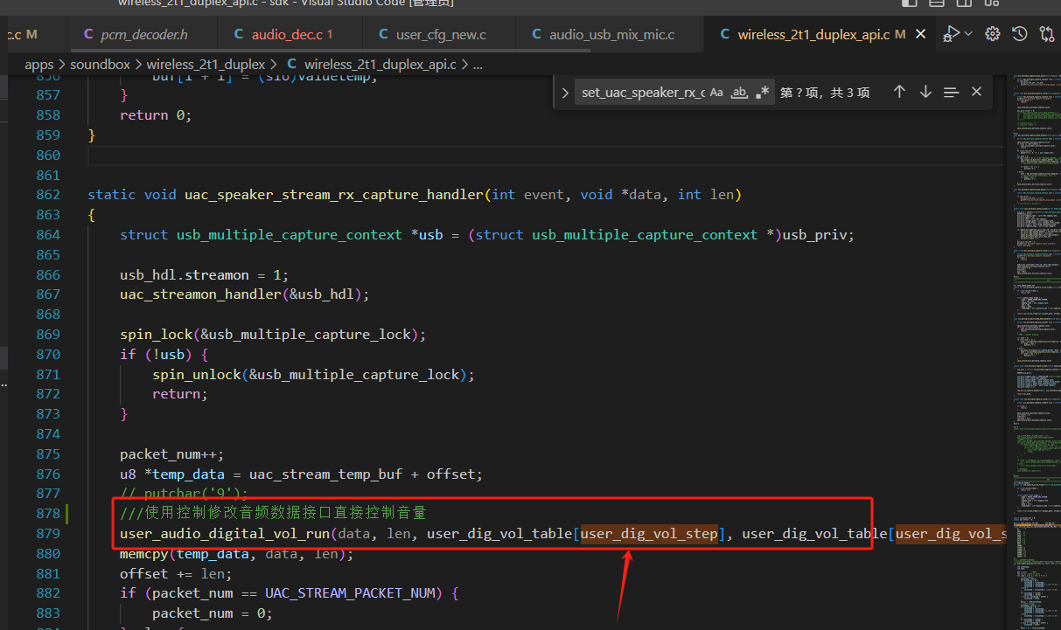The image size is (1061, 630).
Task: Open the run and debug options dropdown arrow
Action: pos(968,34)
